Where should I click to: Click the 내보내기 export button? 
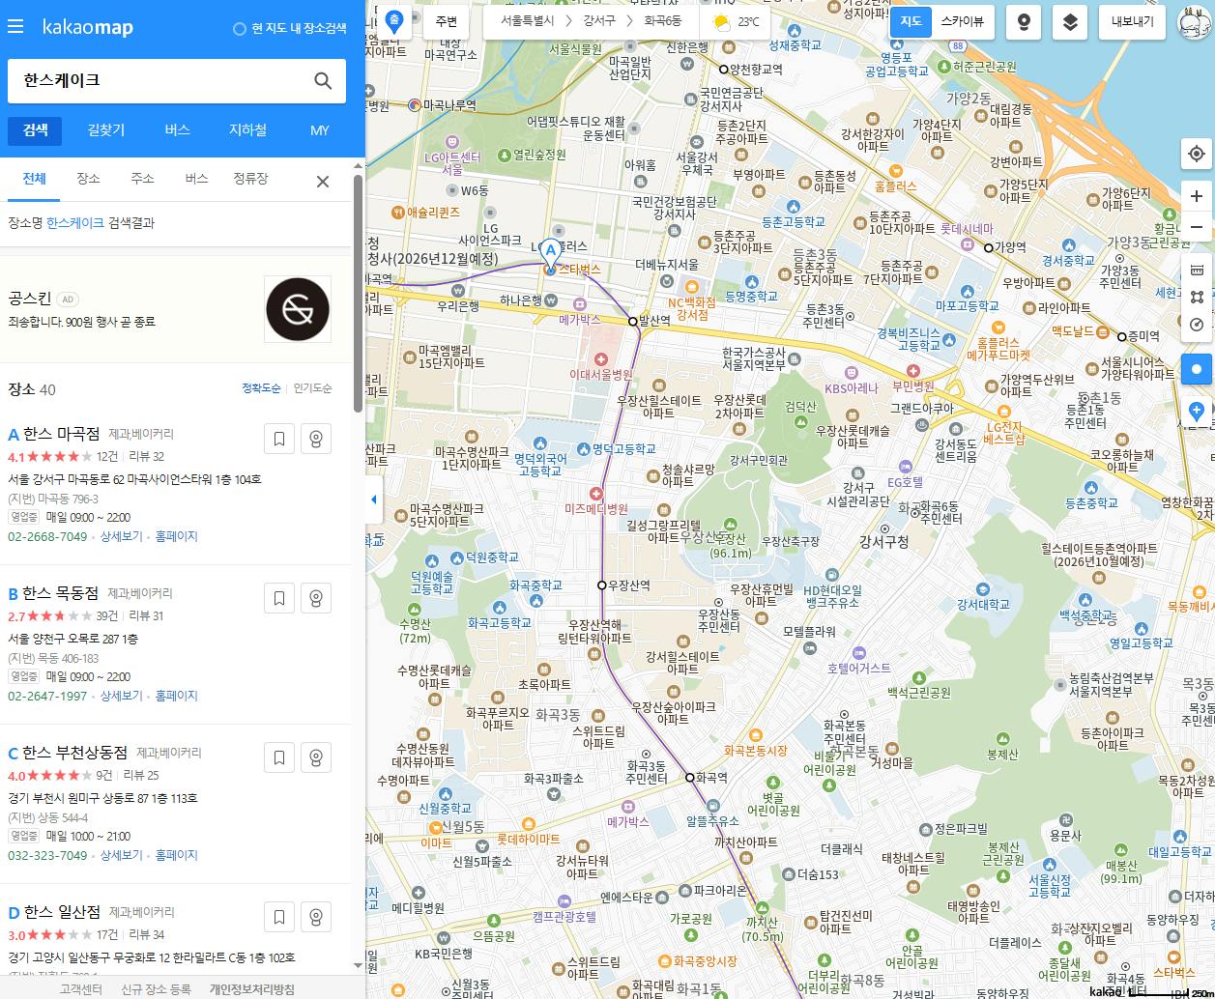point(1132,21)
